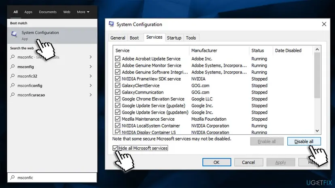The width and height of the screenshot is (335, 188).
Task: Click the magnifier icon in the search box
Action: pyautogui.click(x=13, y=178)
